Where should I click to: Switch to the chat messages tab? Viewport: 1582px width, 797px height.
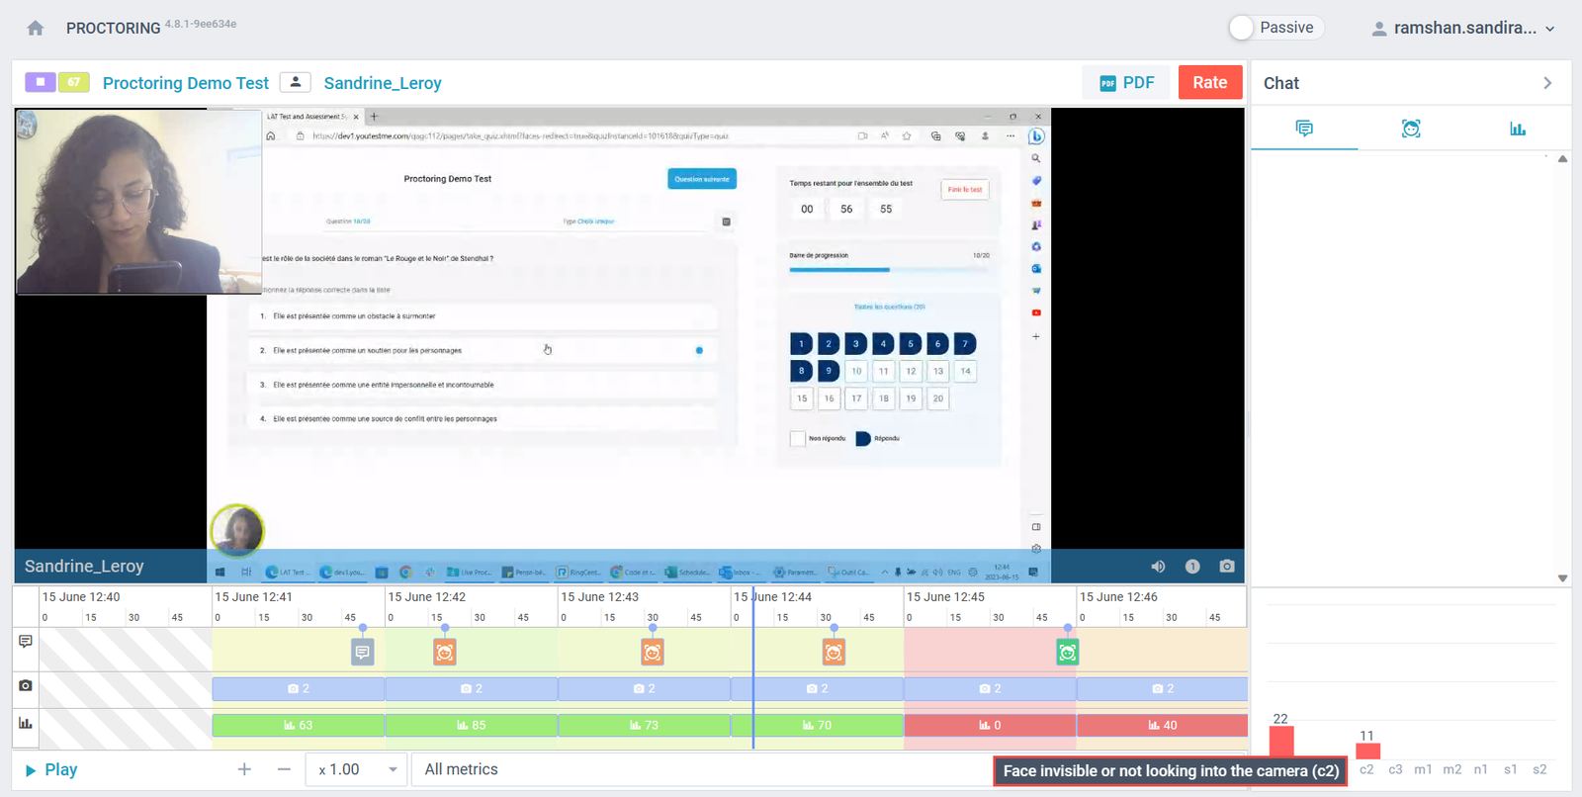(x=1304, y=129)
